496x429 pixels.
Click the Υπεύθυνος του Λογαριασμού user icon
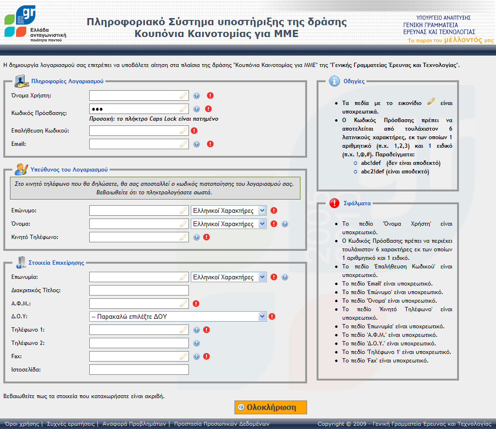click(x=21, y=170)
